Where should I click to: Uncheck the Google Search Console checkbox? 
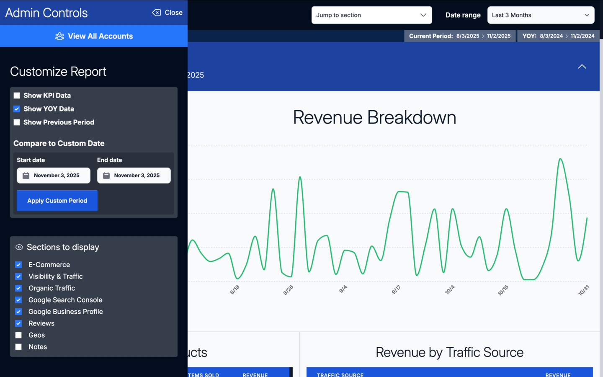tap(18, 300)
